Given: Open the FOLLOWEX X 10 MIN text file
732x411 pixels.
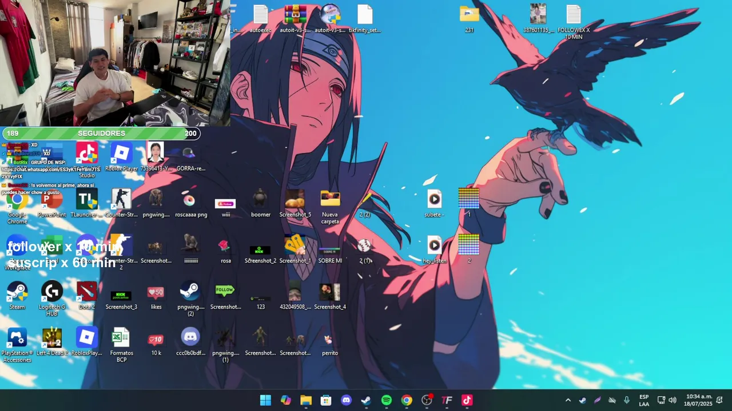Looking at the screenshot, I should click(x=574, y=23).
